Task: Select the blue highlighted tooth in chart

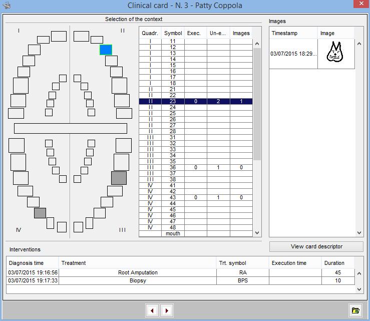Action: point(106,50)
